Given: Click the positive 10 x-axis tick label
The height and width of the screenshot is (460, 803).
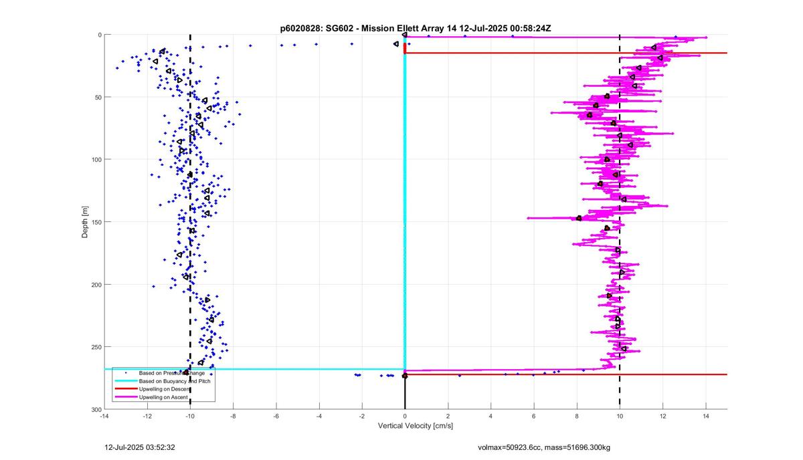Looking at the screenshot, I should [620, 416].
